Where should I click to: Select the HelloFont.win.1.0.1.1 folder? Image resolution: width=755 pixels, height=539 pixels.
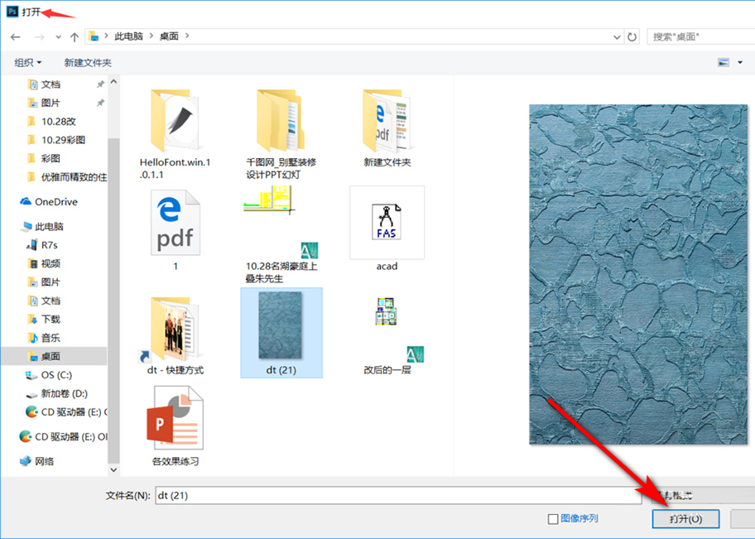coord(176,134)
